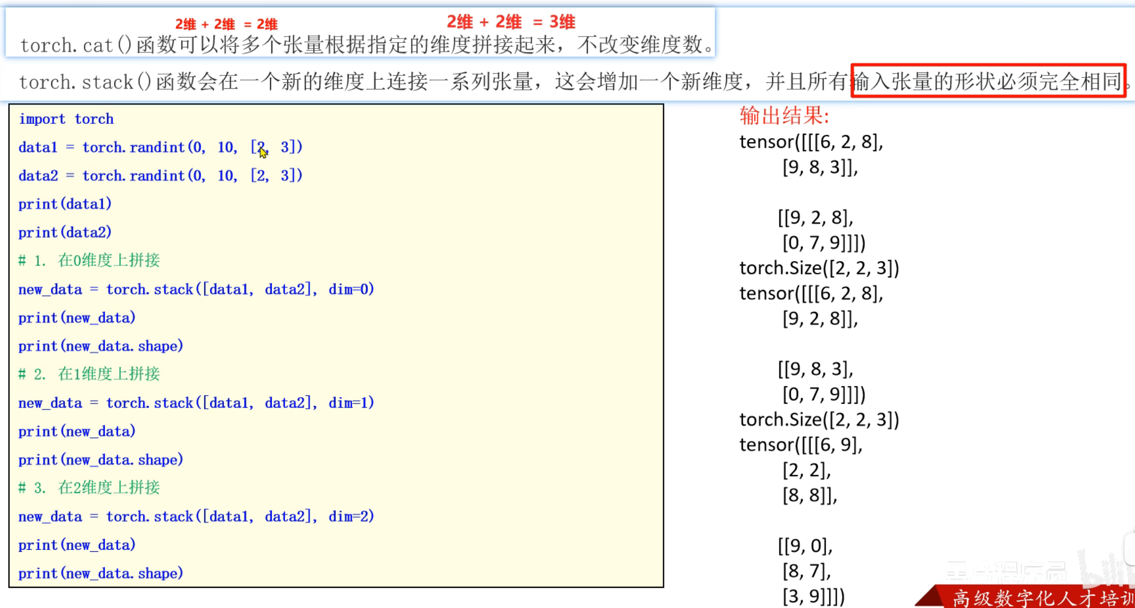1135x608 pixels.
Task: Click the data1 = torch.randint code line
Action: point(160,147)
